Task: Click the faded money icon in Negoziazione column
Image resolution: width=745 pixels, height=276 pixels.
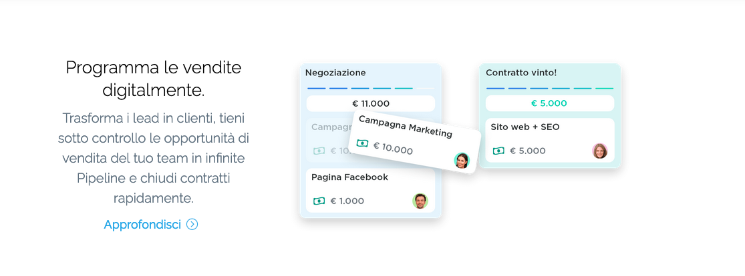Action: click(319, 151)
